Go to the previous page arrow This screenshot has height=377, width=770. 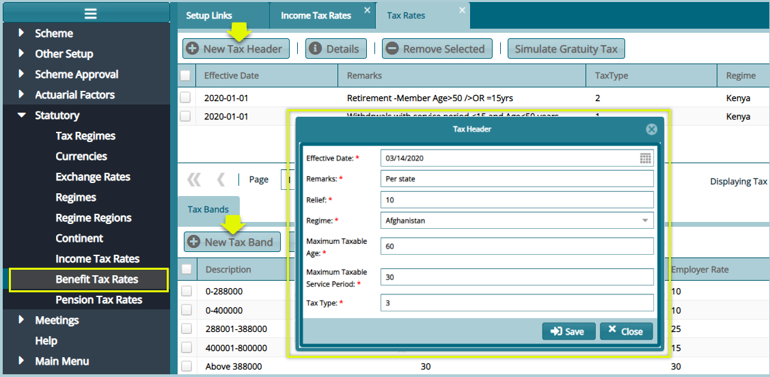(x=221, y=180)
